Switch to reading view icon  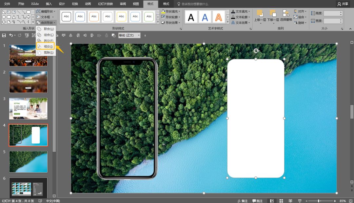[x=290, y=201]
